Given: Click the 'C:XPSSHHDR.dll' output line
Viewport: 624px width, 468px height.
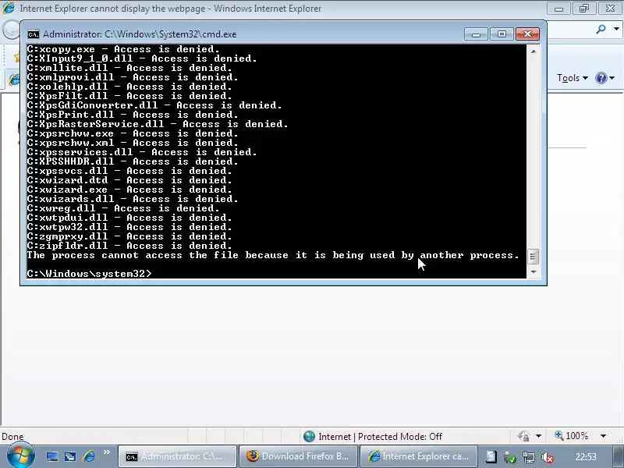Looking at the screenshot, I should point(133,161).
